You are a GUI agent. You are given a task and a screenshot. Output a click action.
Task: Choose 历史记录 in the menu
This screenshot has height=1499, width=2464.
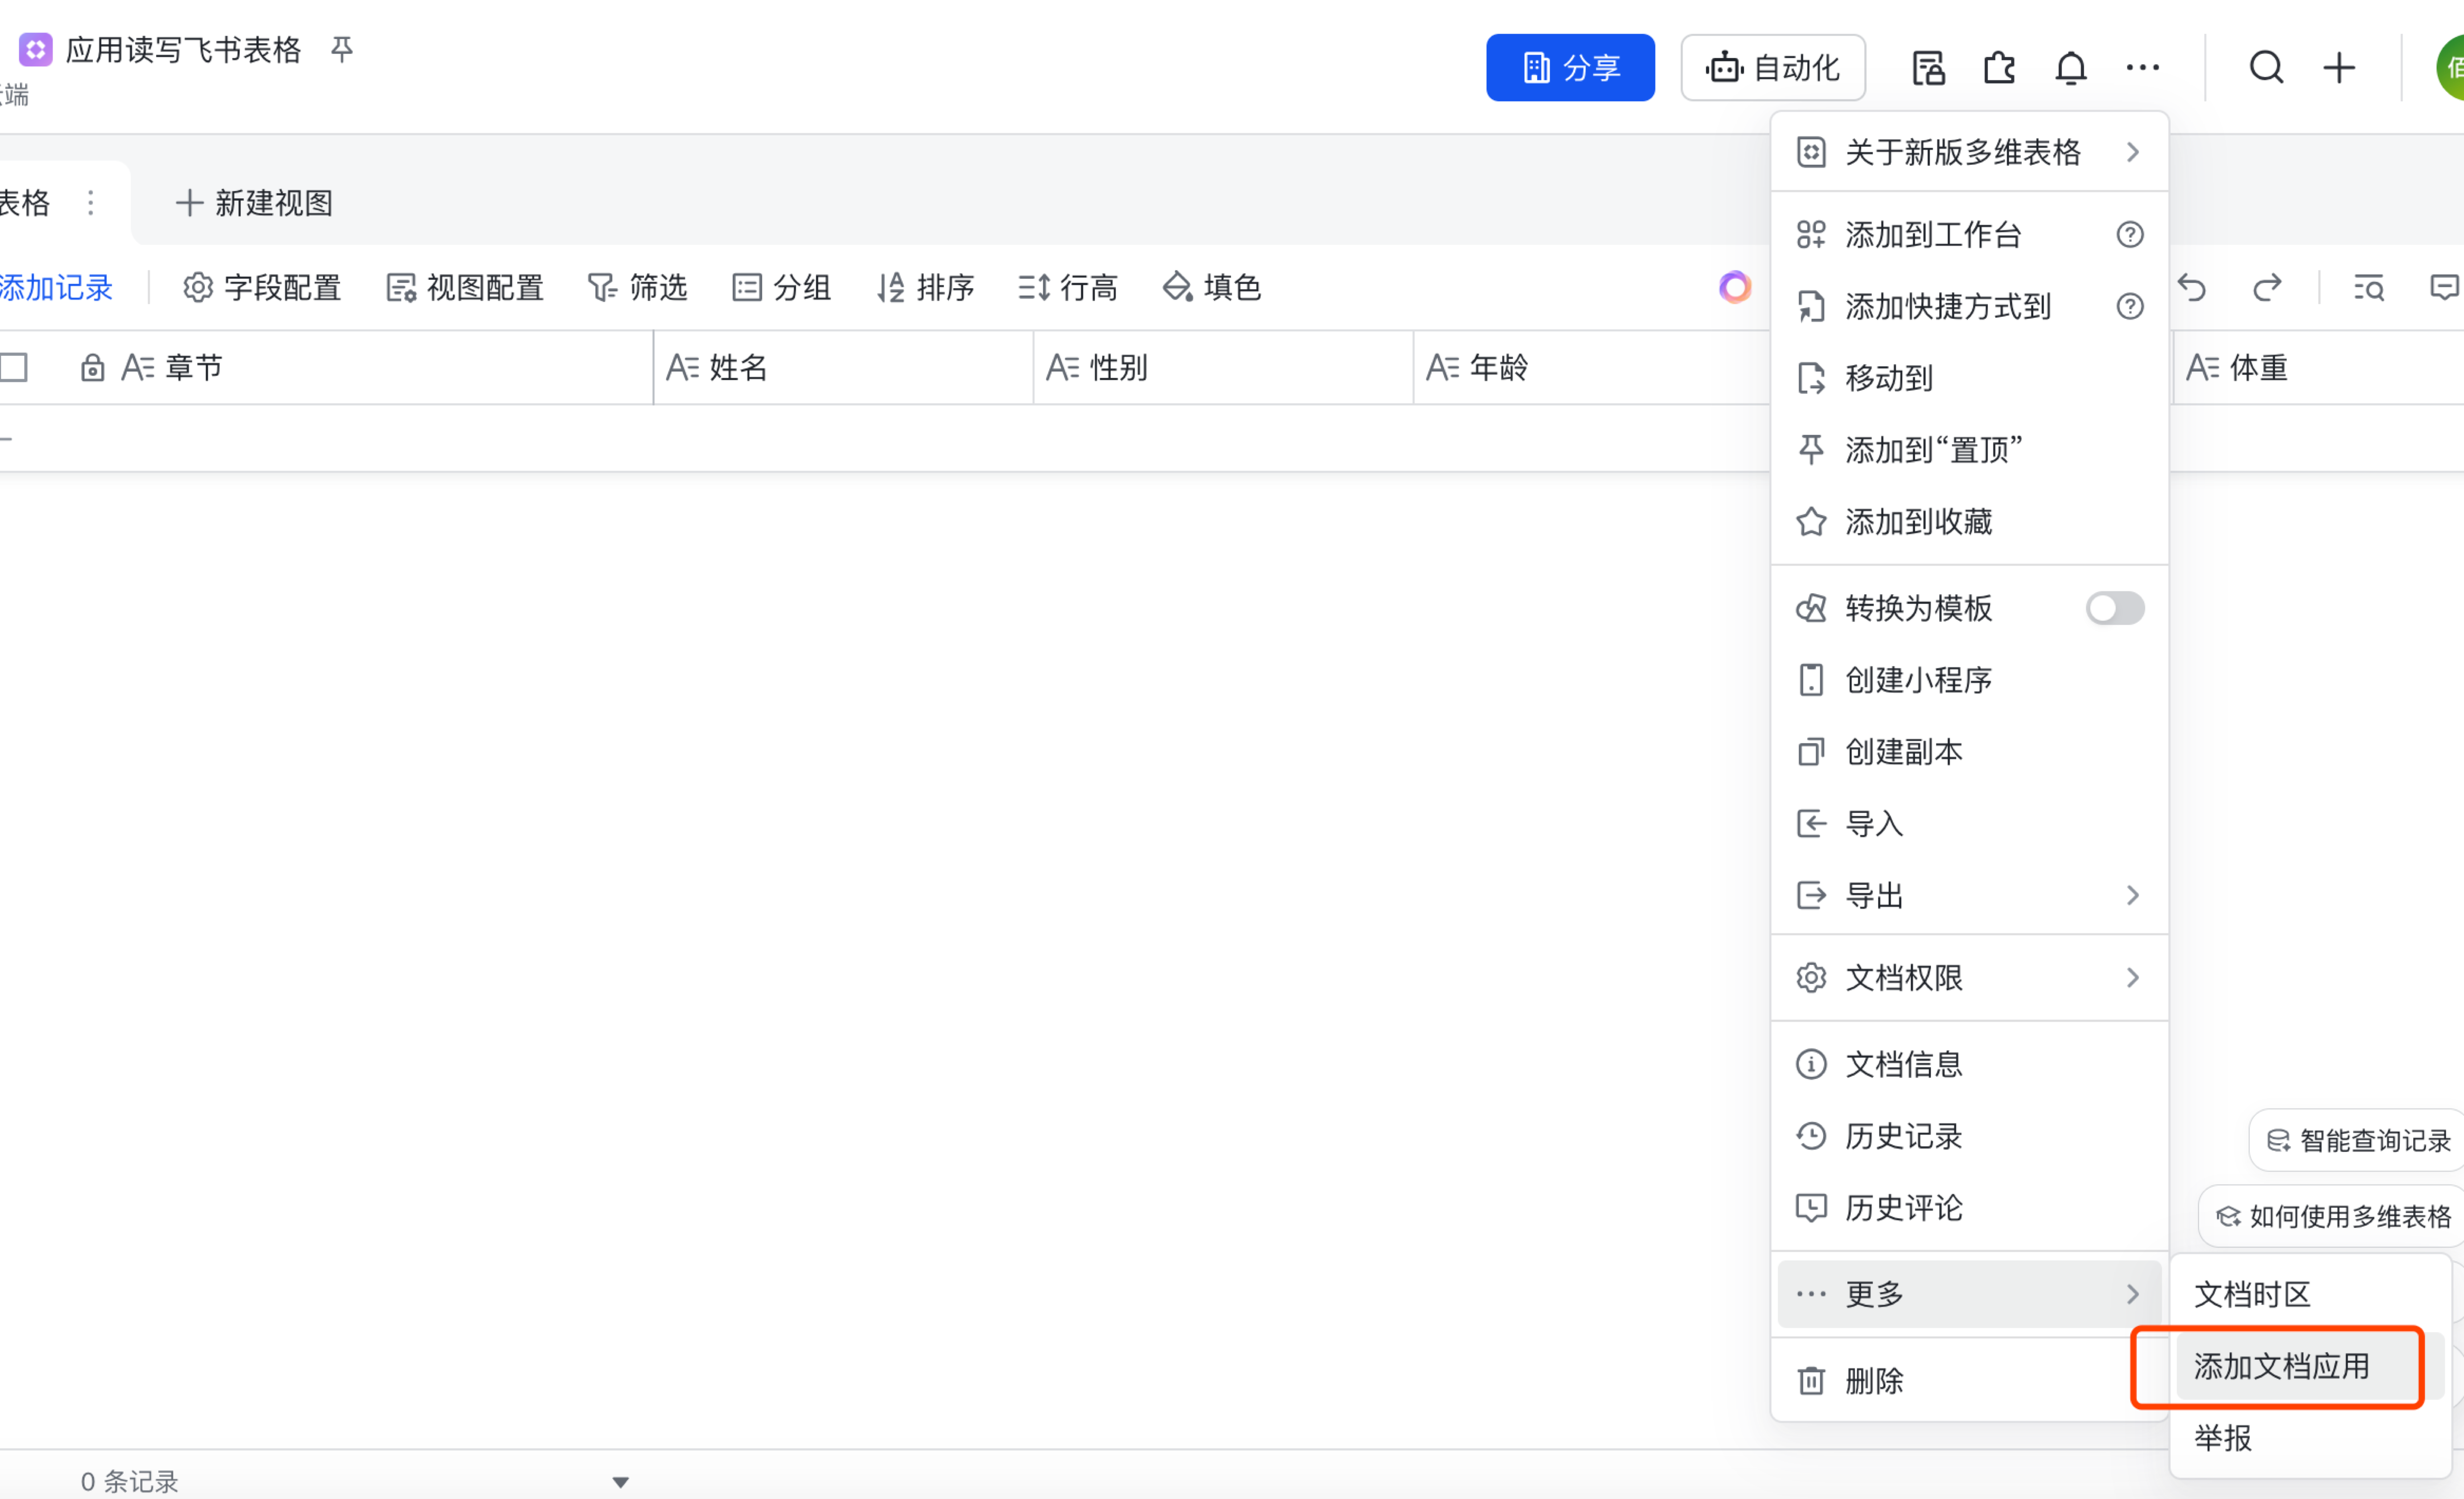[1903, 1136]
